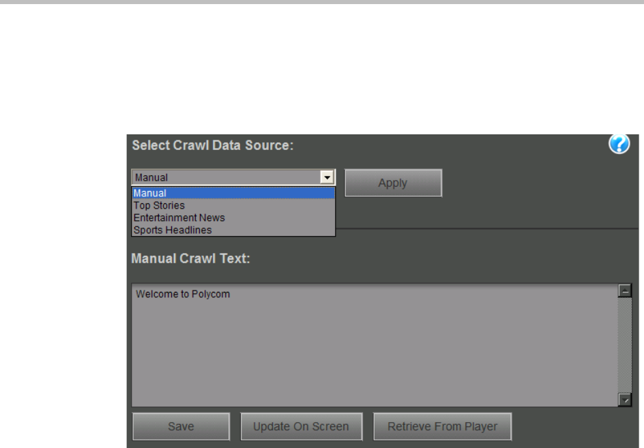Select Manual from the dropdown list

pyautogui.click(x=233, y=193)
